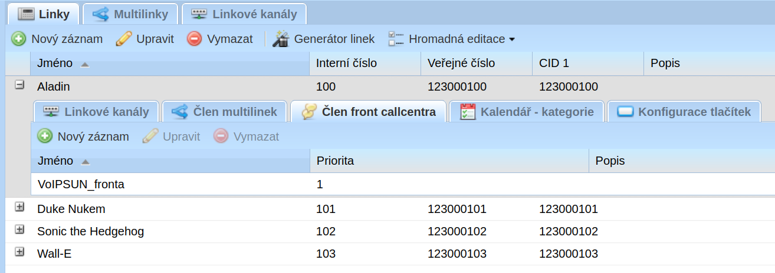
Task: Click the Hromadná editace checklist icon
Action: pos(396,39)
